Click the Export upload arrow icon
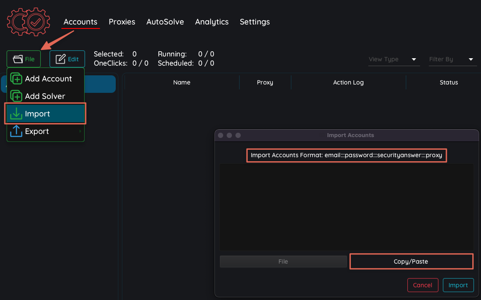 point(16,131)
